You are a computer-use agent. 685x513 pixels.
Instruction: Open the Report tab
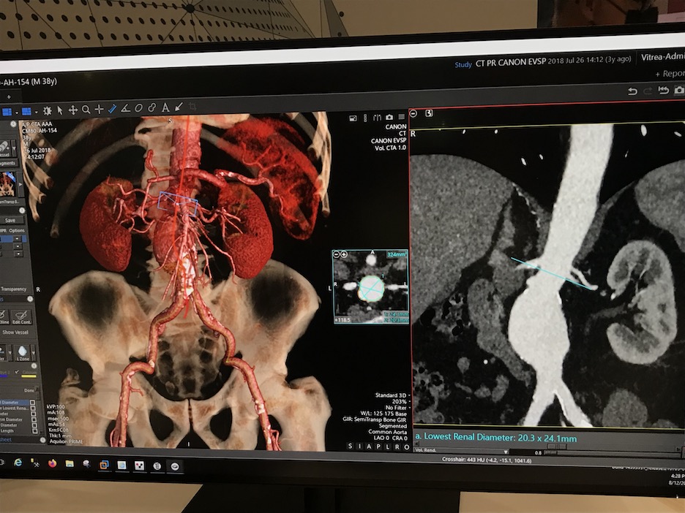[x=671, y=74]
